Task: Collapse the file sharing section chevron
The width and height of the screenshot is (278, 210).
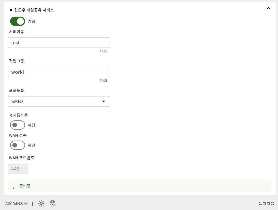Action: (268, 8)
